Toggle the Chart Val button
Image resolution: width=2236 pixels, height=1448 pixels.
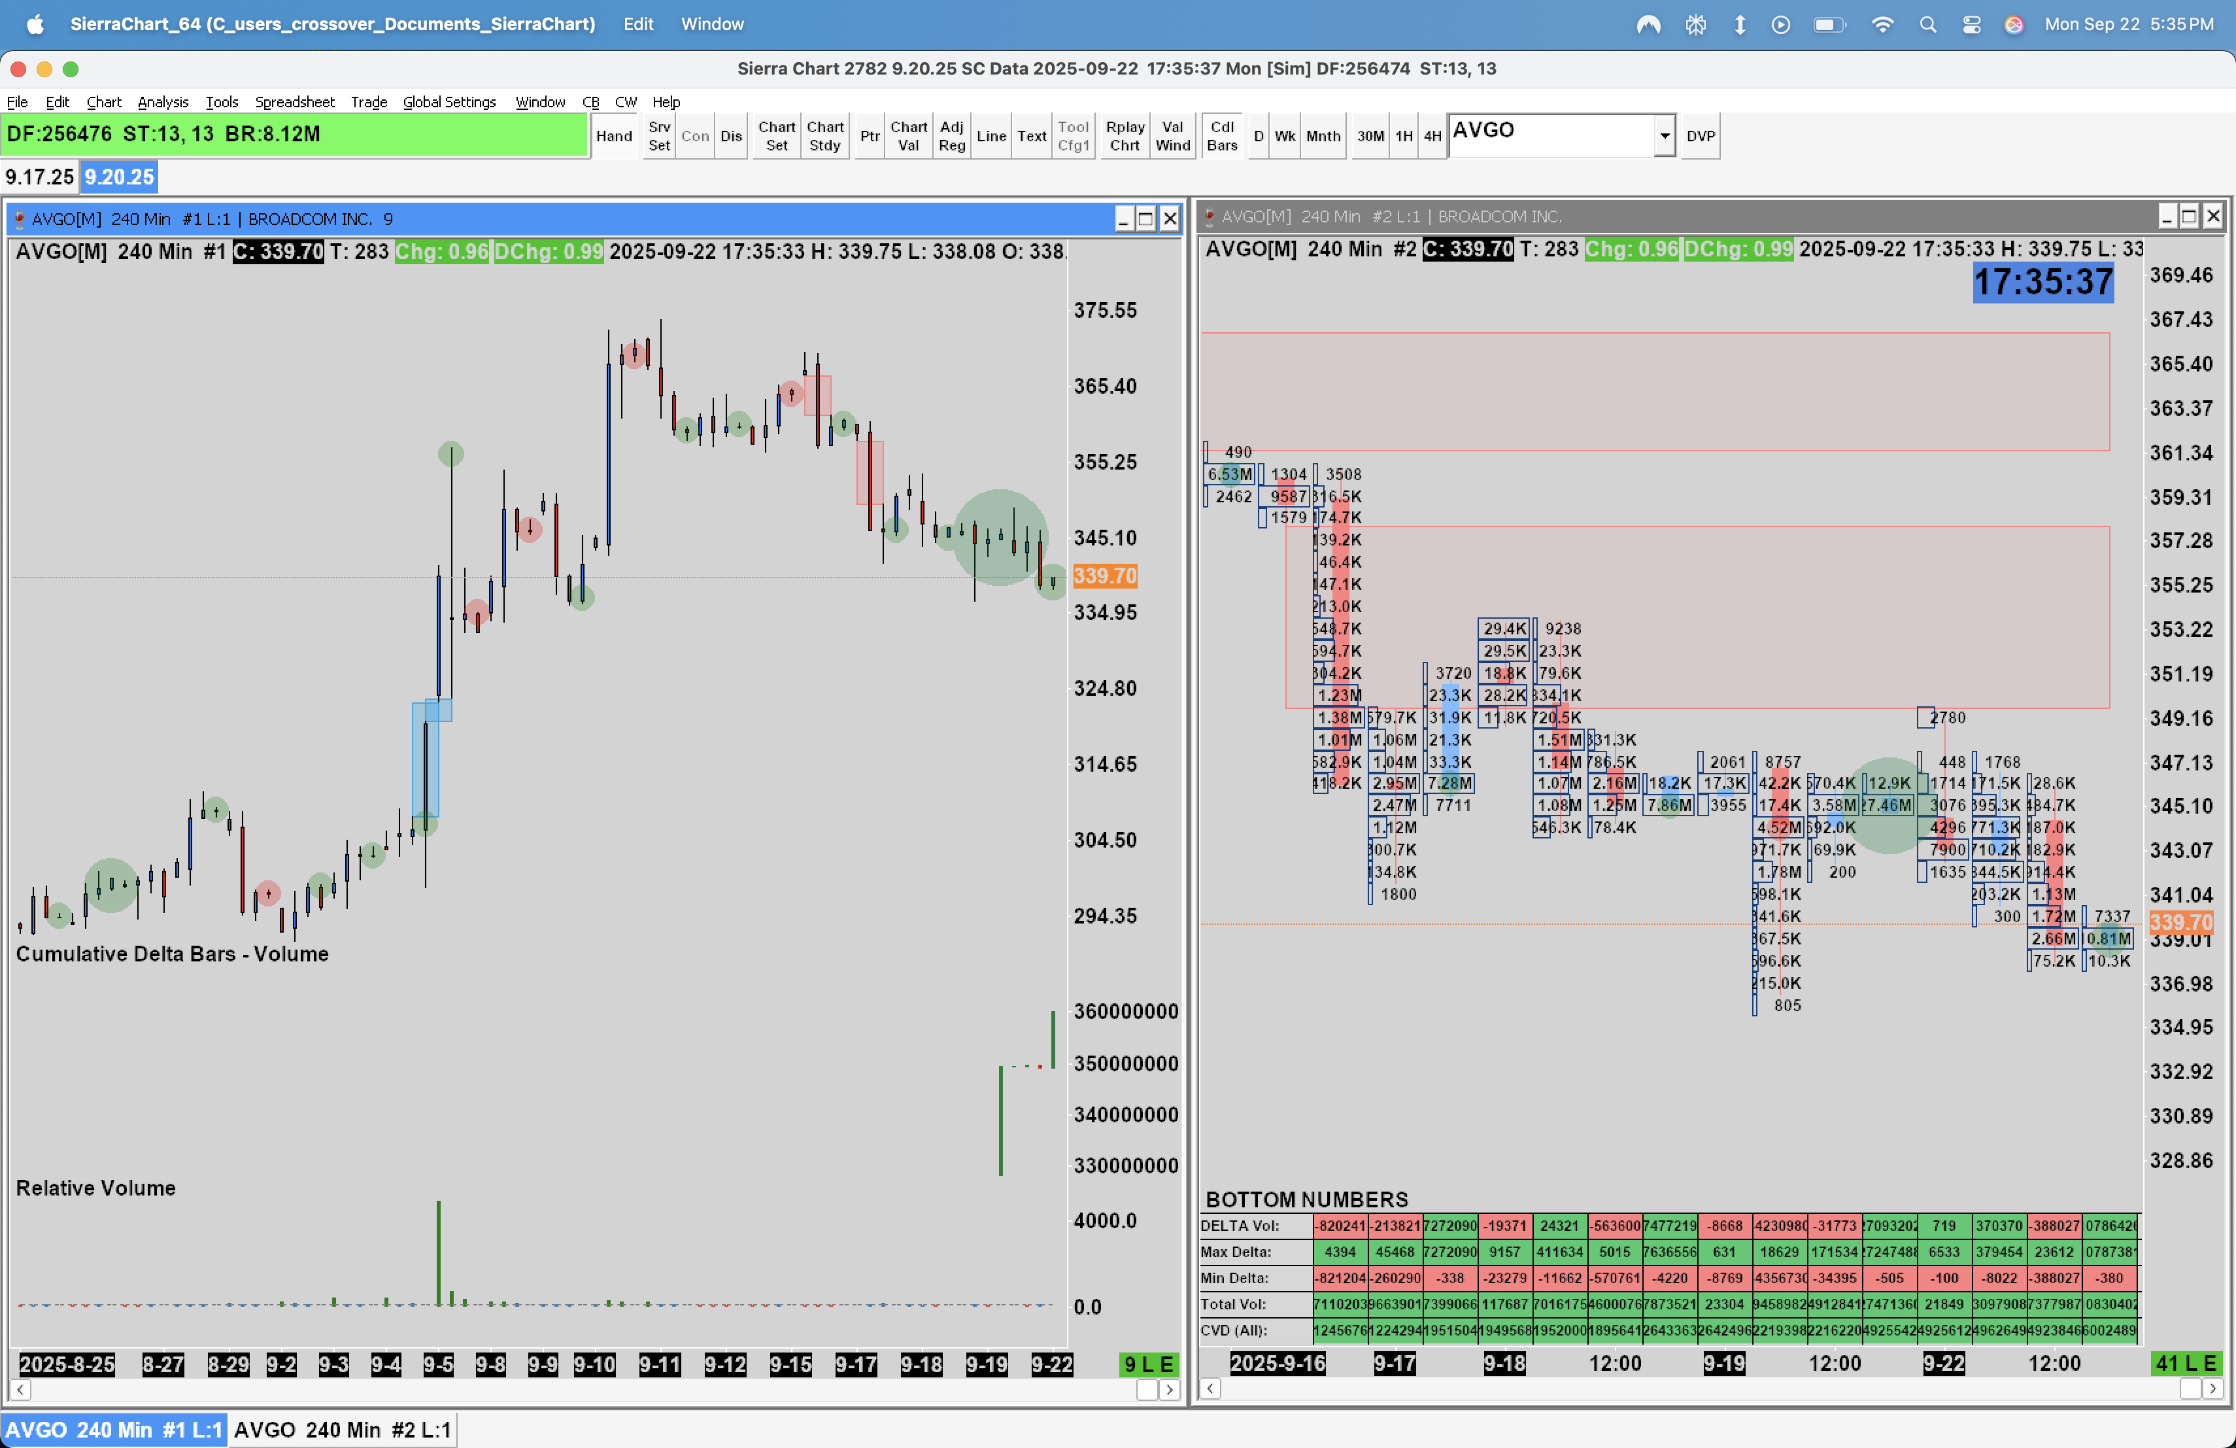coord(907,136)
